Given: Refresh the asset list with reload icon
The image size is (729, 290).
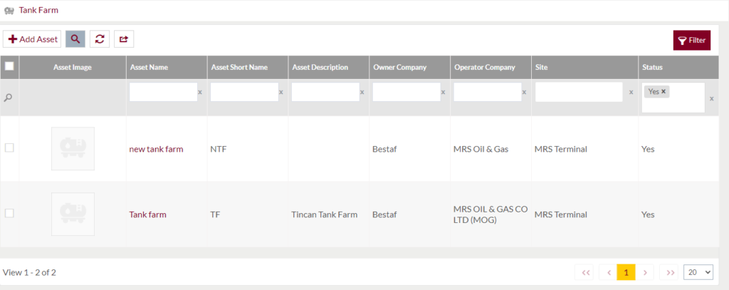Looking at the screenshot, I should (x=100, y=39).
